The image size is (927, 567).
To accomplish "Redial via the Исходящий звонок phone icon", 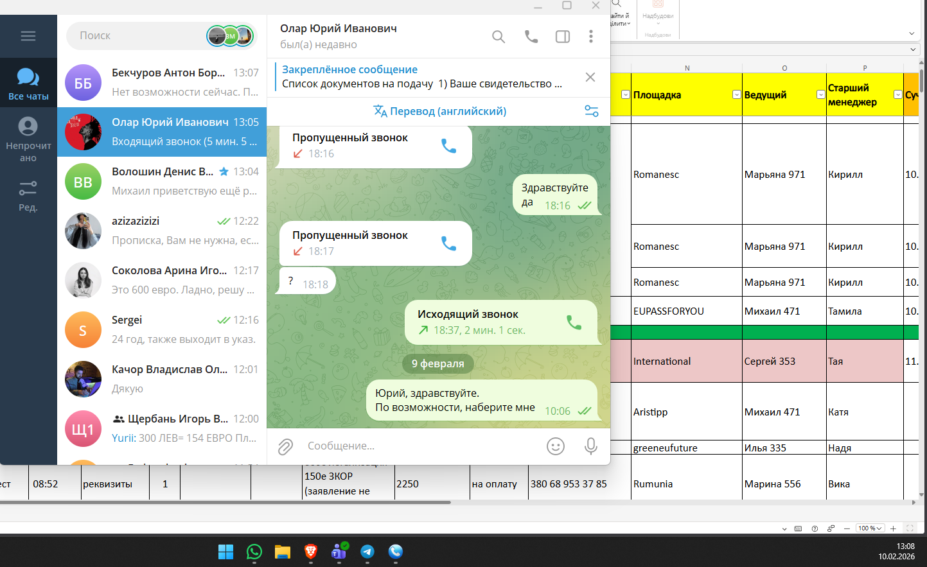I will 574,322.
